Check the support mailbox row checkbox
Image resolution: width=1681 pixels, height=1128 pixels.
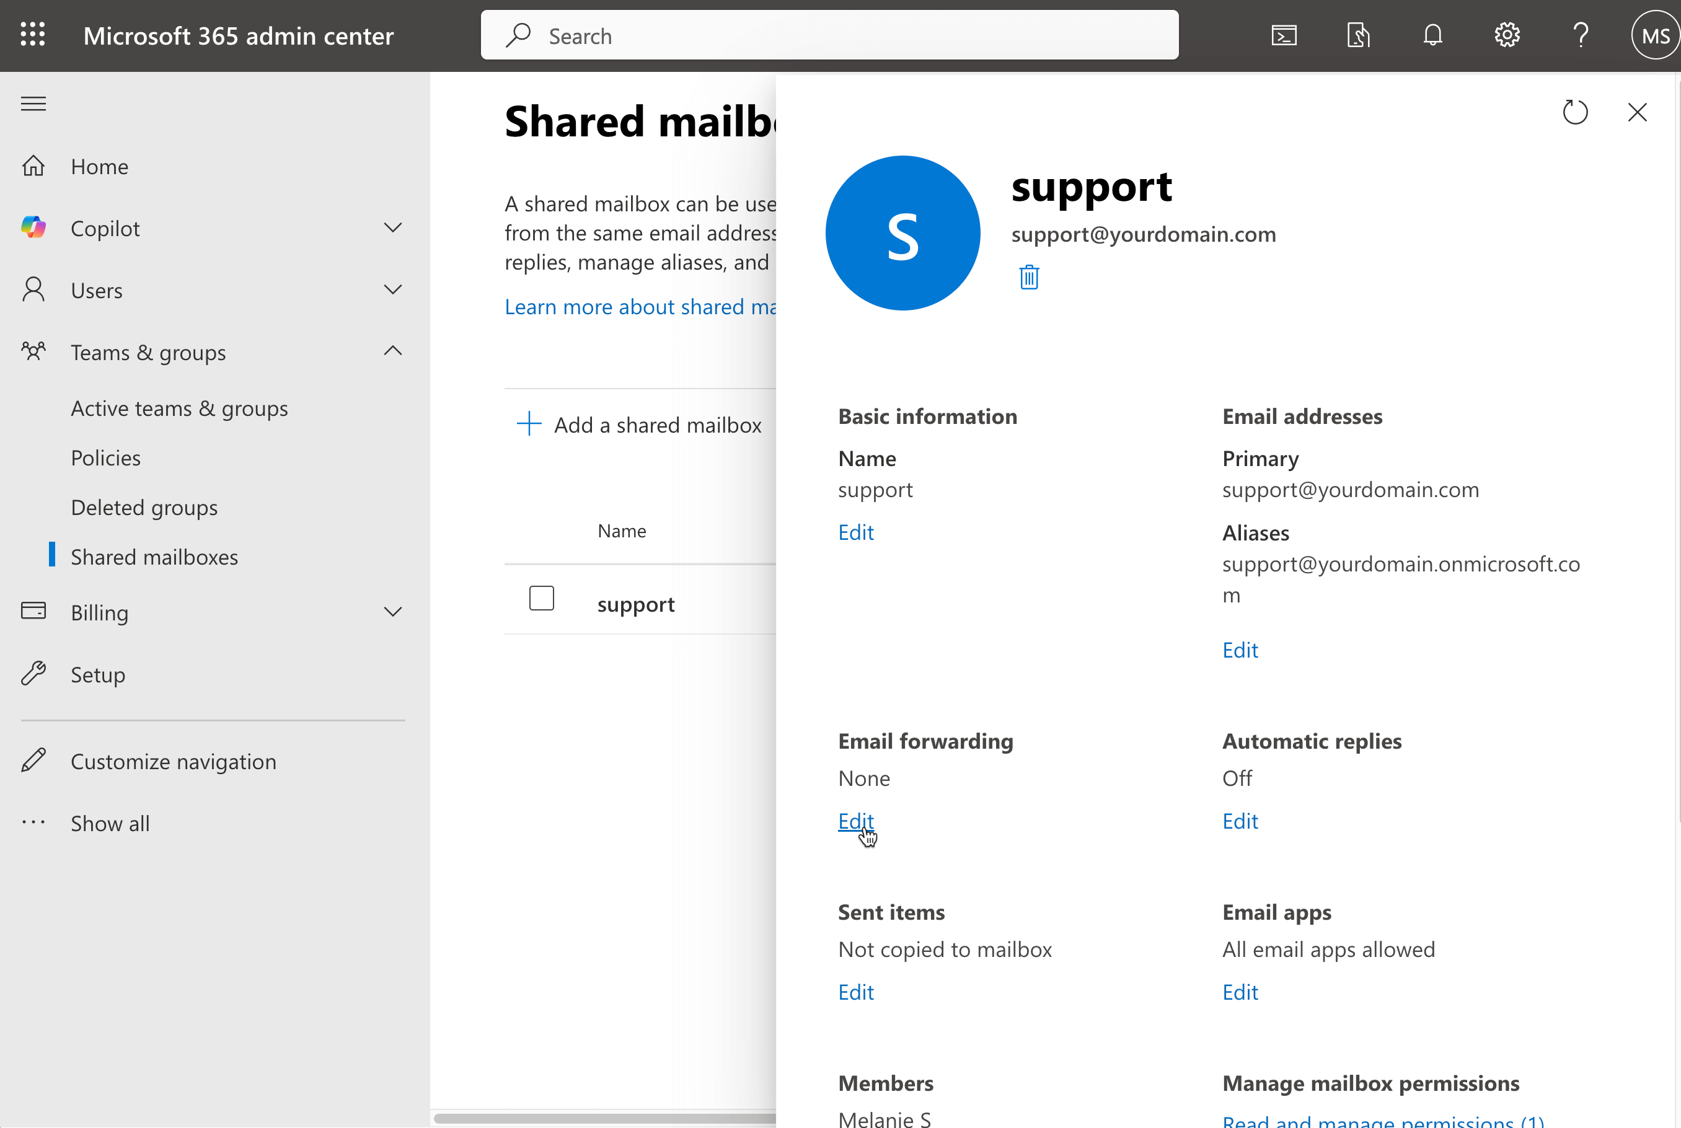541,598
